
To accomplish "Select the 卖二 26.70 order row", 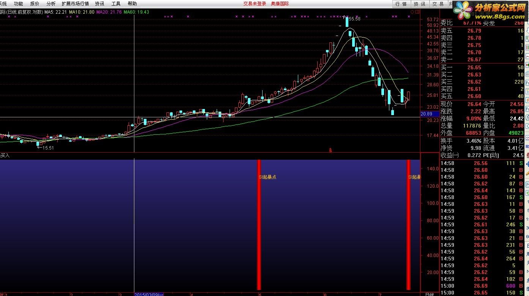I will coord(482,52).
